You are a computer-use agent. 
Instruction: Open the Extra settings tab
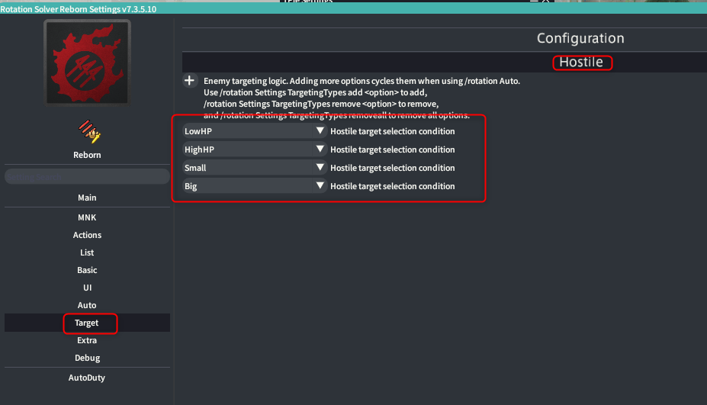[x=87, y=340]
